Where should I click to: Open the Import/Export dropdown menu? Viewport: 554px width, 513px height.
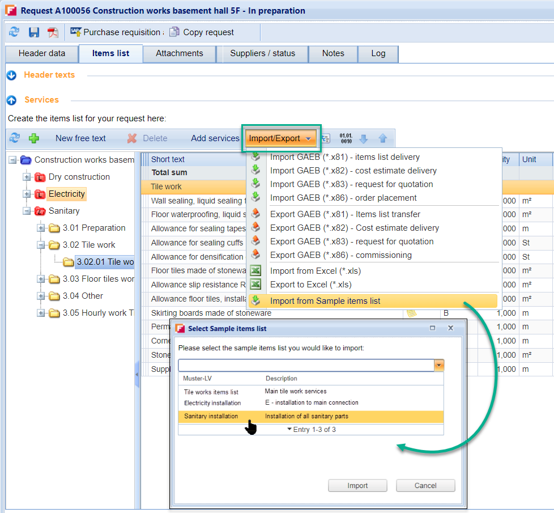280,138
